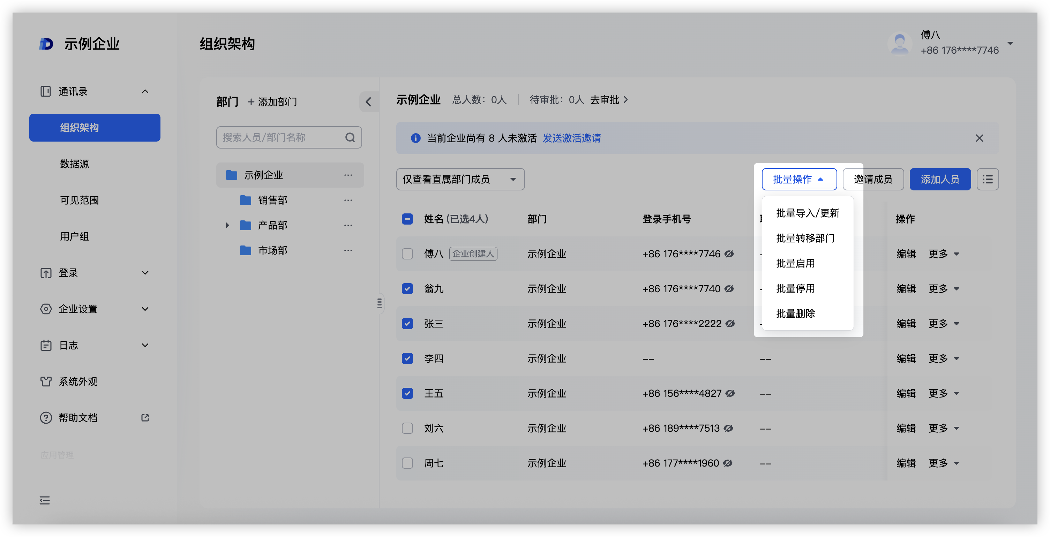Image resolution: width=1050 pixels, height=537 pixels.
Task: Focus the 搜索人员/部门名称 search field
Action: pos(281,138)
